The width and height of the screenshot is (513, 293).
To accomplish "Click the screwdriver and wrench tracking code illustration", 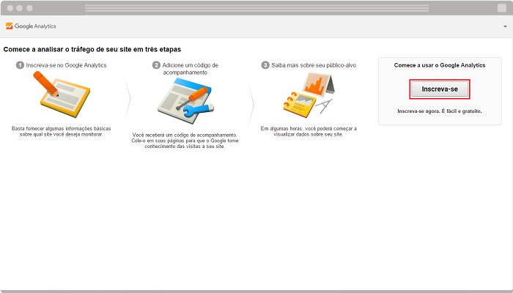I will [185, 101].
